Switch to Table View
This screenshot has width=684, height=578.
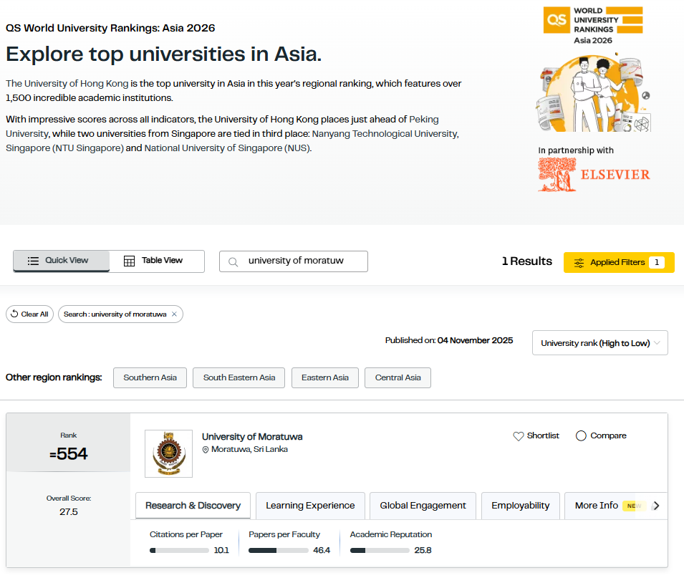click(157, 261)
